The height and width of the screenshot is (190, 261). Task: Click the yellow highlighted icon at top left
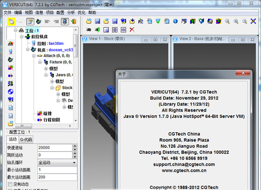[x=10, y=21]
